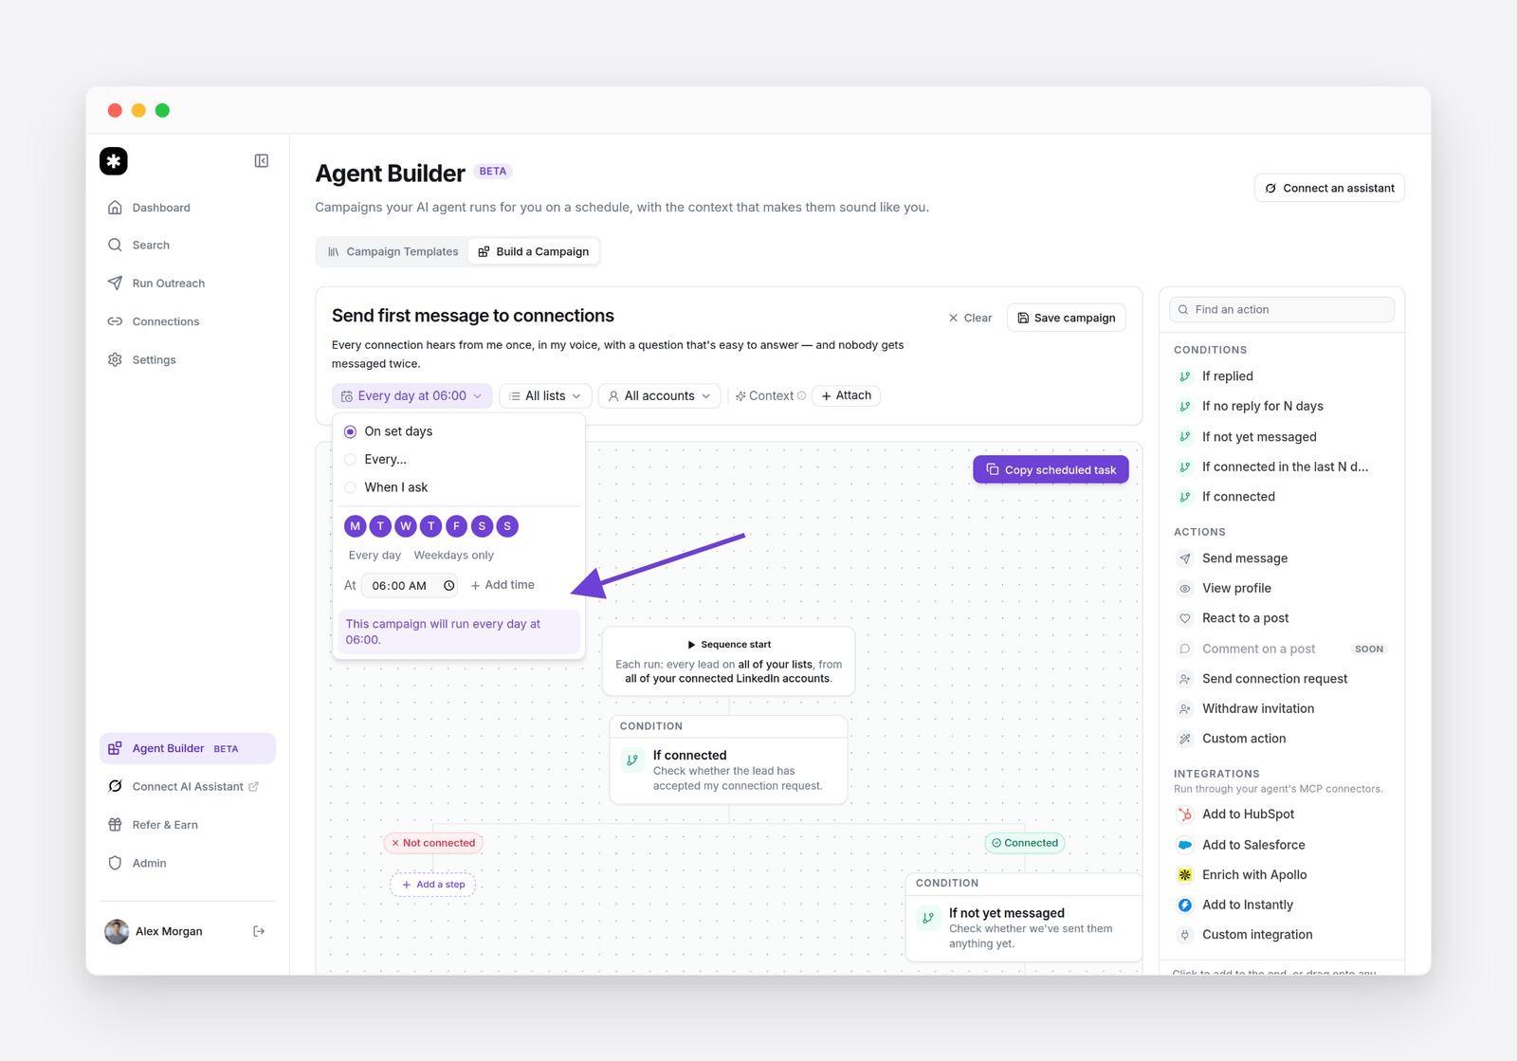Click Alex Morgan's avatar
This screenshot has width=1517, height=1061.
117,932
